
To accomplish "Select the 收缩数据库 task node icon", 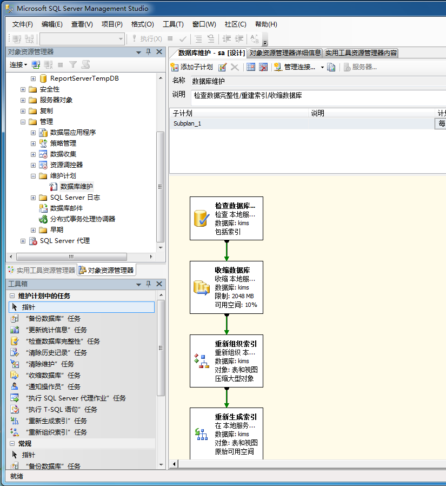I will (202, 287).
